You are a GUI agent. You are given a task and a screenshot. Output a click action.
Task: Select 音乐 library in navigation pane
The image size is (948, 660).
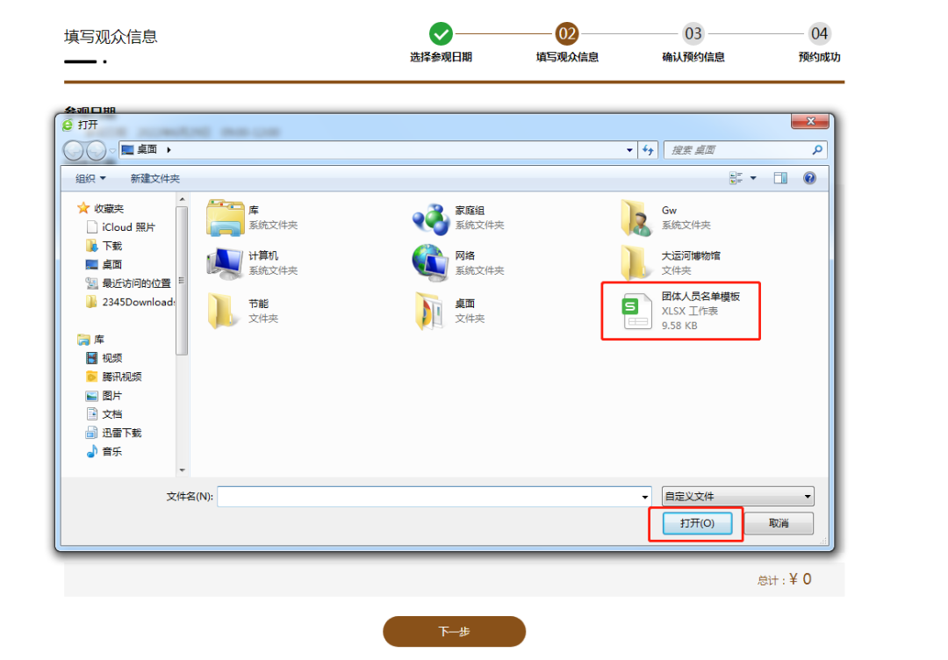tap(104, 452)
